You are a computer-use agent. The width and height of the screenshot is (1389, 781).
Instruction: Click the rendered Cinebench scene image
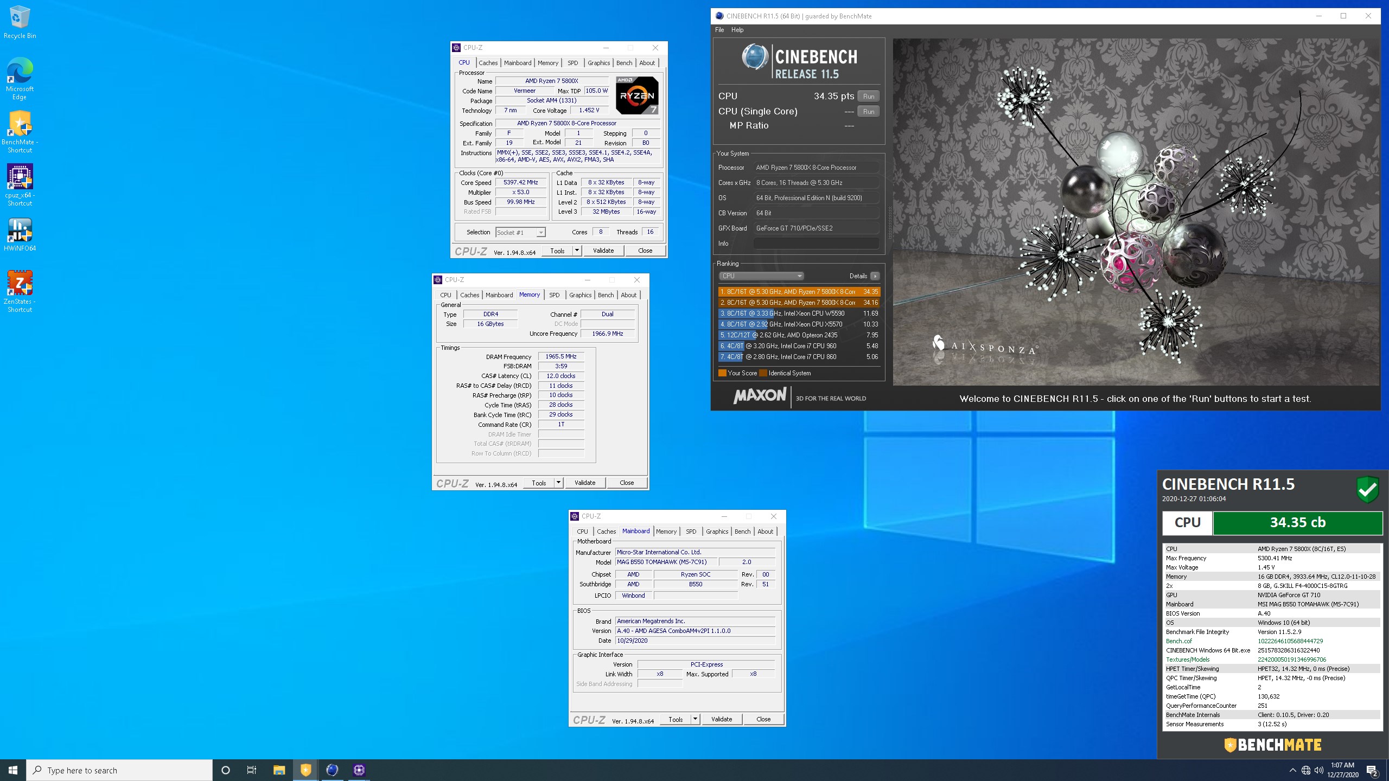[1136, 212]
